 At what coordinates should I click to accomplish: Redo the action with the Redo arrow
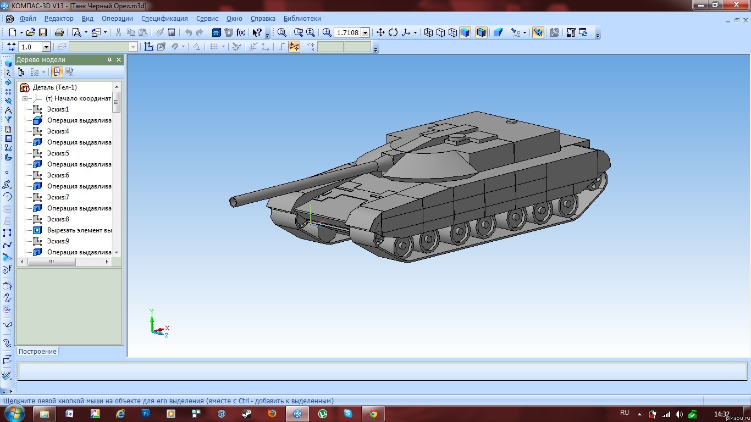(x=200, y=32)
